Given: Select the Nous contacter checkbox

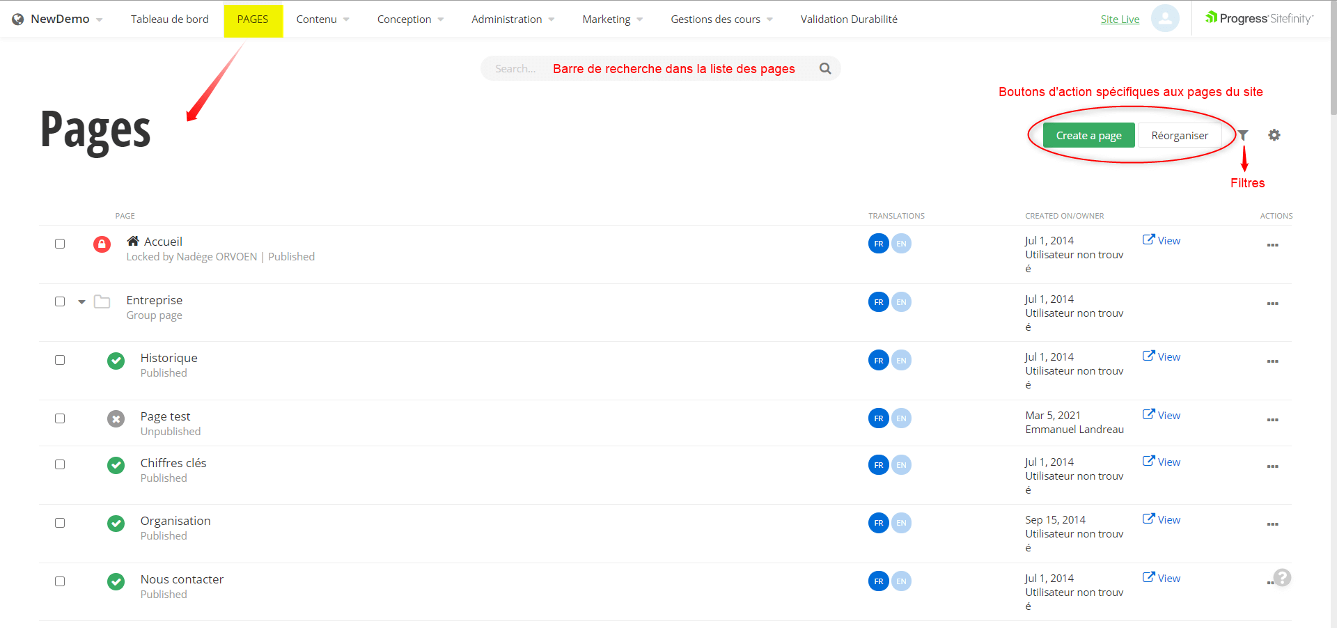Looking at the screenshot, I should [x=60, y=581].
